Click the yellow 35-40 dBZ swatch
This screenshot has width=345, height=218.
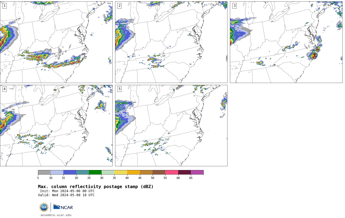tap(121, 172)
